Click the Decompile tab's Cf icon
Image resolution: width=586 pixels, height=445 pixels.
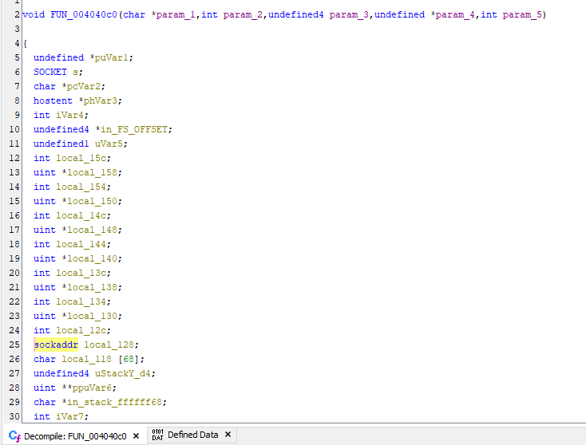click(14, 435)
